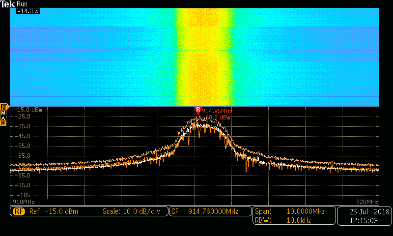Viewport: 393px width, 236px height.
Task: Click the -14.3 s spectrogram time label
Action: [x=27, y=11]
